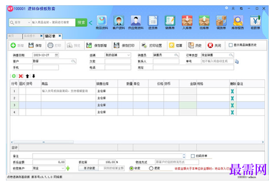
Task: Open 销售日期 date picker dropdown
Action: point(57,55)
